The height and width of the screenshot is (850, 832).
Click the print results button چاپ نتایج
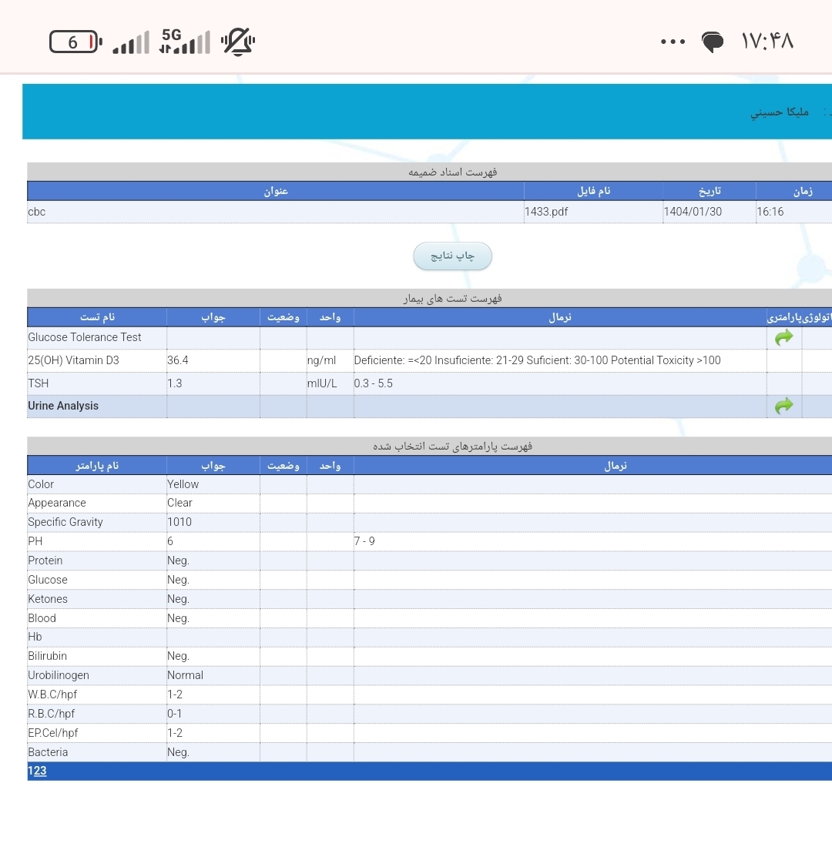click(452, 256)
